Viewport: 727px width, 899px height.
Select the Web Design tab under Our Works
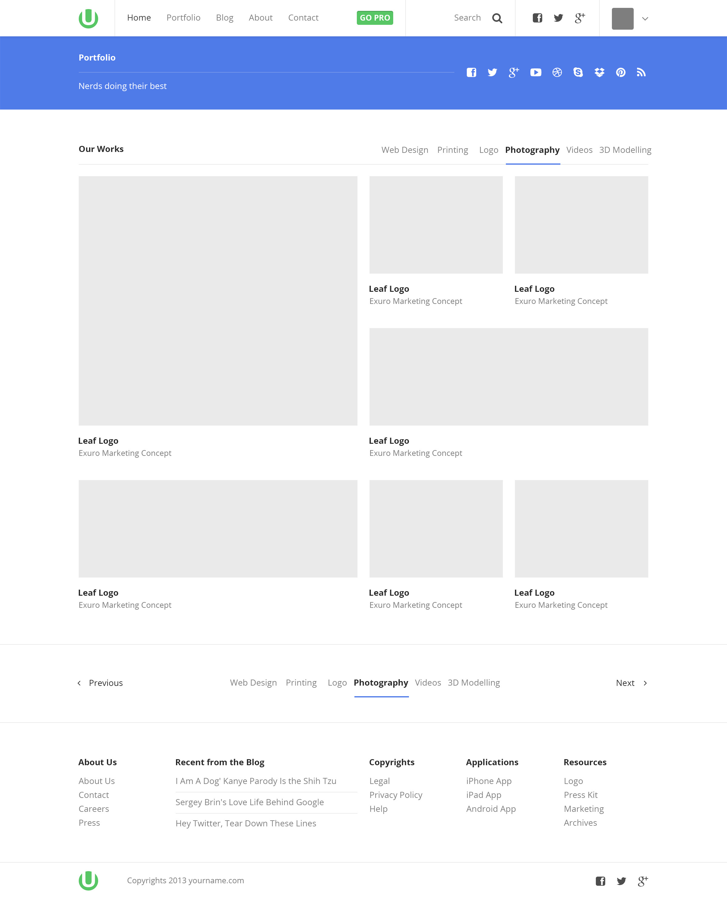pos(404,150)
